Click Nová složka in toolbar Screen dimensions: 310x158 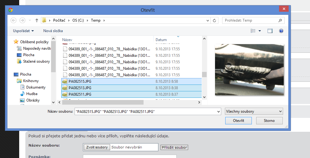tap(53, 31)
